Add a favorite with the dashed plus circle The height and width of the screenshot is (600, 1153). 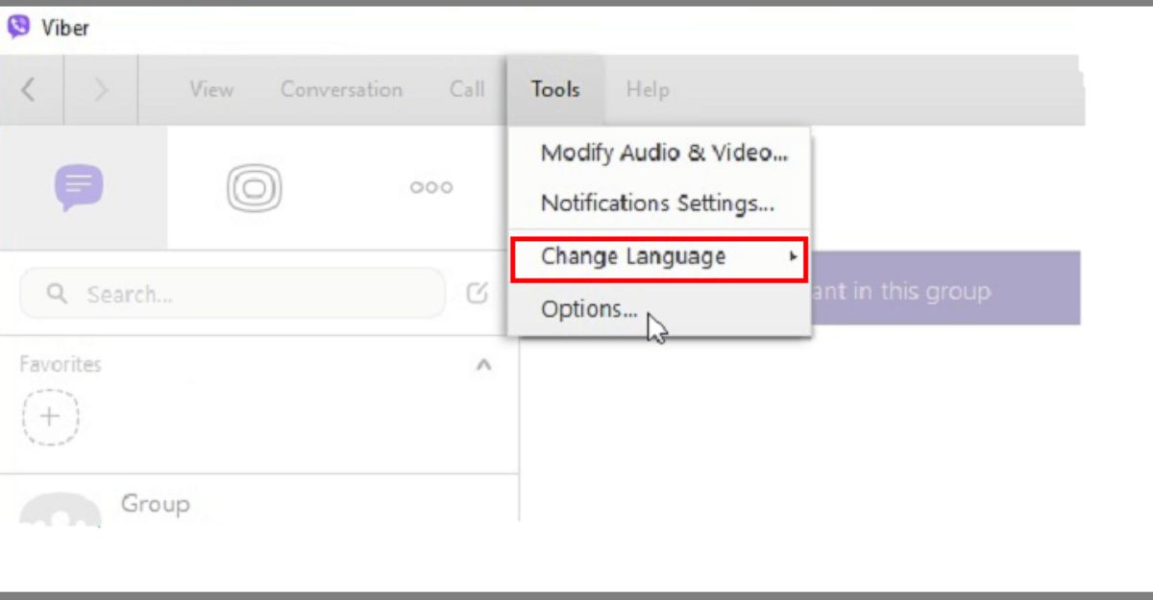pos(50,417)
